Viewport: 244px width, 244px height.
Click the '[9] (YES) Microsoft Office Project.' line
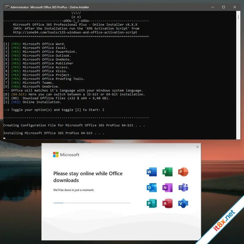click(x=37, y=75)
